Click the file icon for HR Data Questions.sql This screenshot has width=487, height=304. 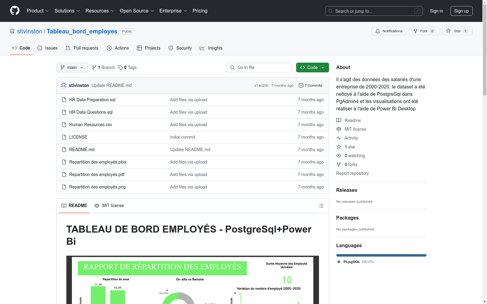click(x=64, y=112)
